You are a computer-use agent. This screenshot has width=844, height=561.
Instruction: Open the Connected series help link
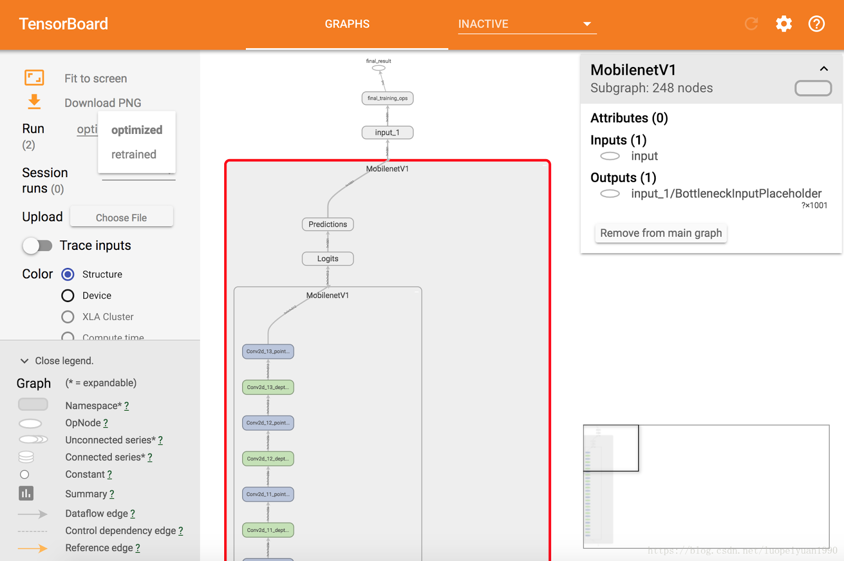click(x=150, y=458)
